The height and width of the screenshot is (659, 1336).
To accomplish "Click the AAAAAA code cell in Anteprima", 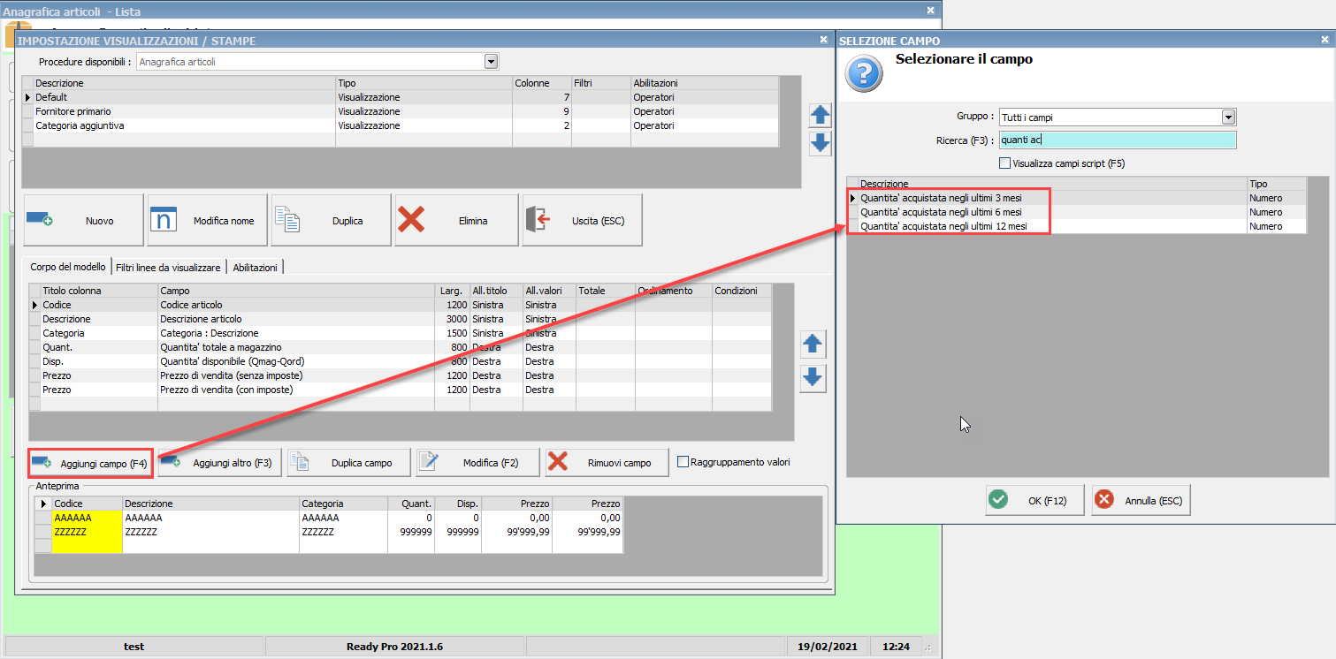I will [87, 518].
